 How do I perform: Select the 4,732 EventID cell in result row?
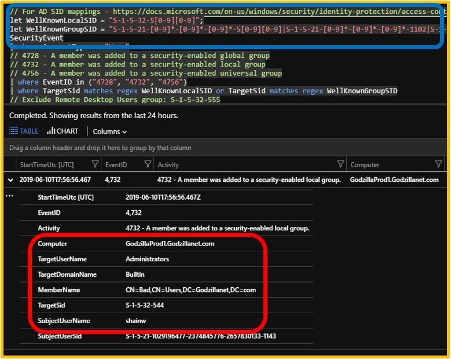click(112, 179)
